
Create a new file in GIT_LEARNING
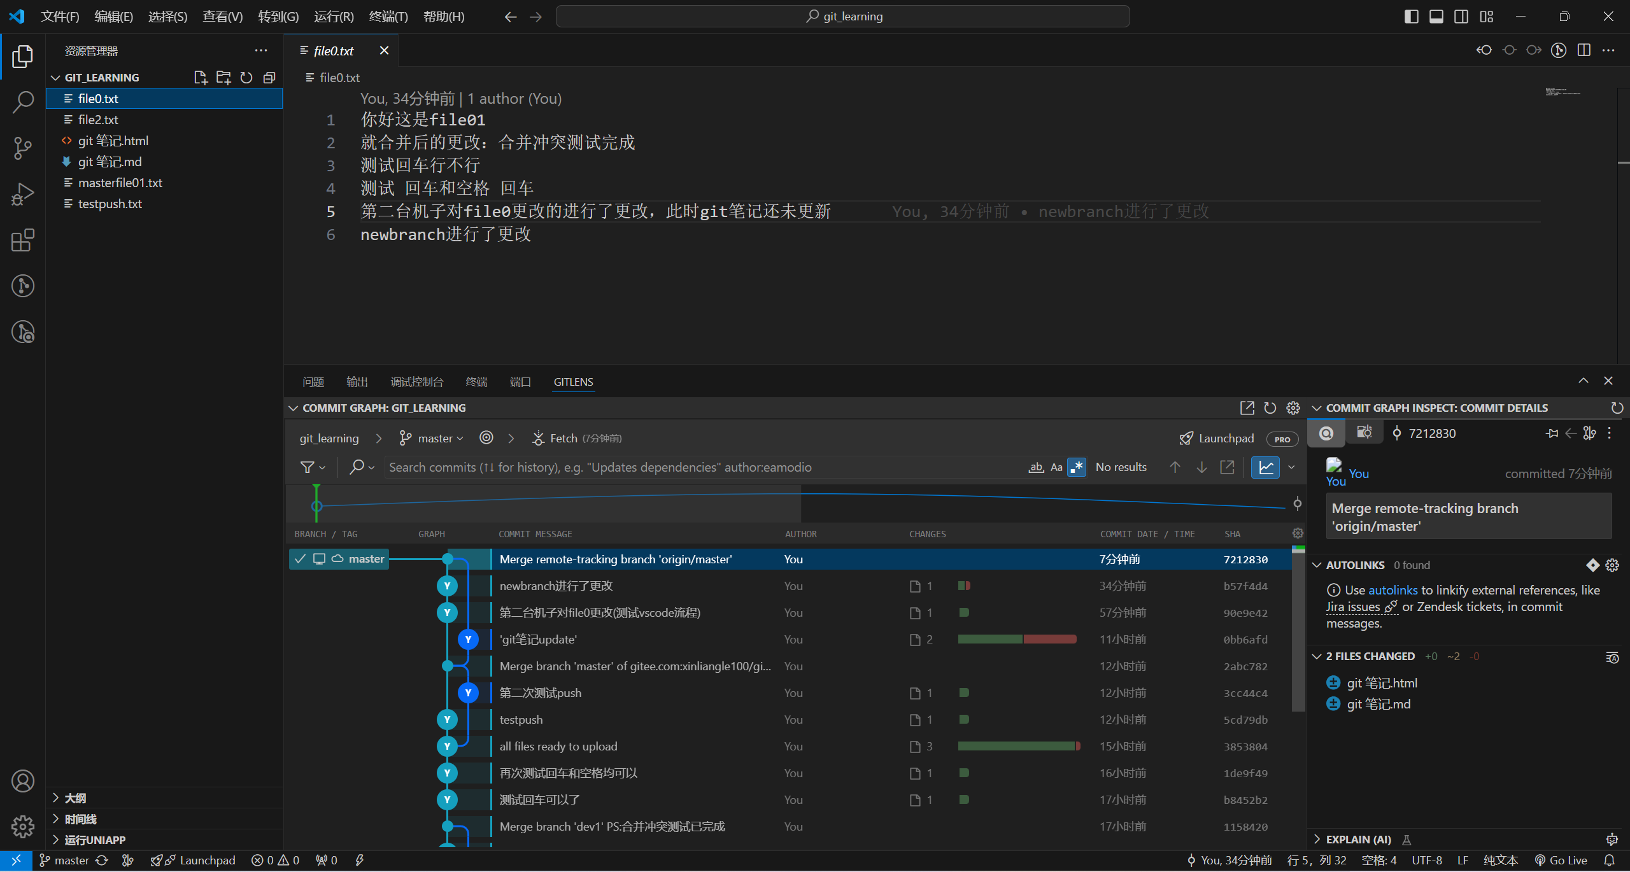201,78
